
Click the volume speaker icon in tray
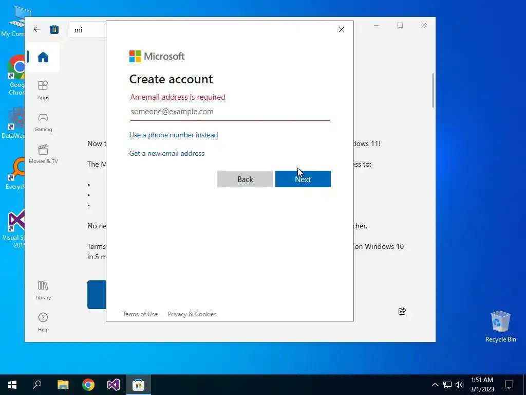(459, 385)
